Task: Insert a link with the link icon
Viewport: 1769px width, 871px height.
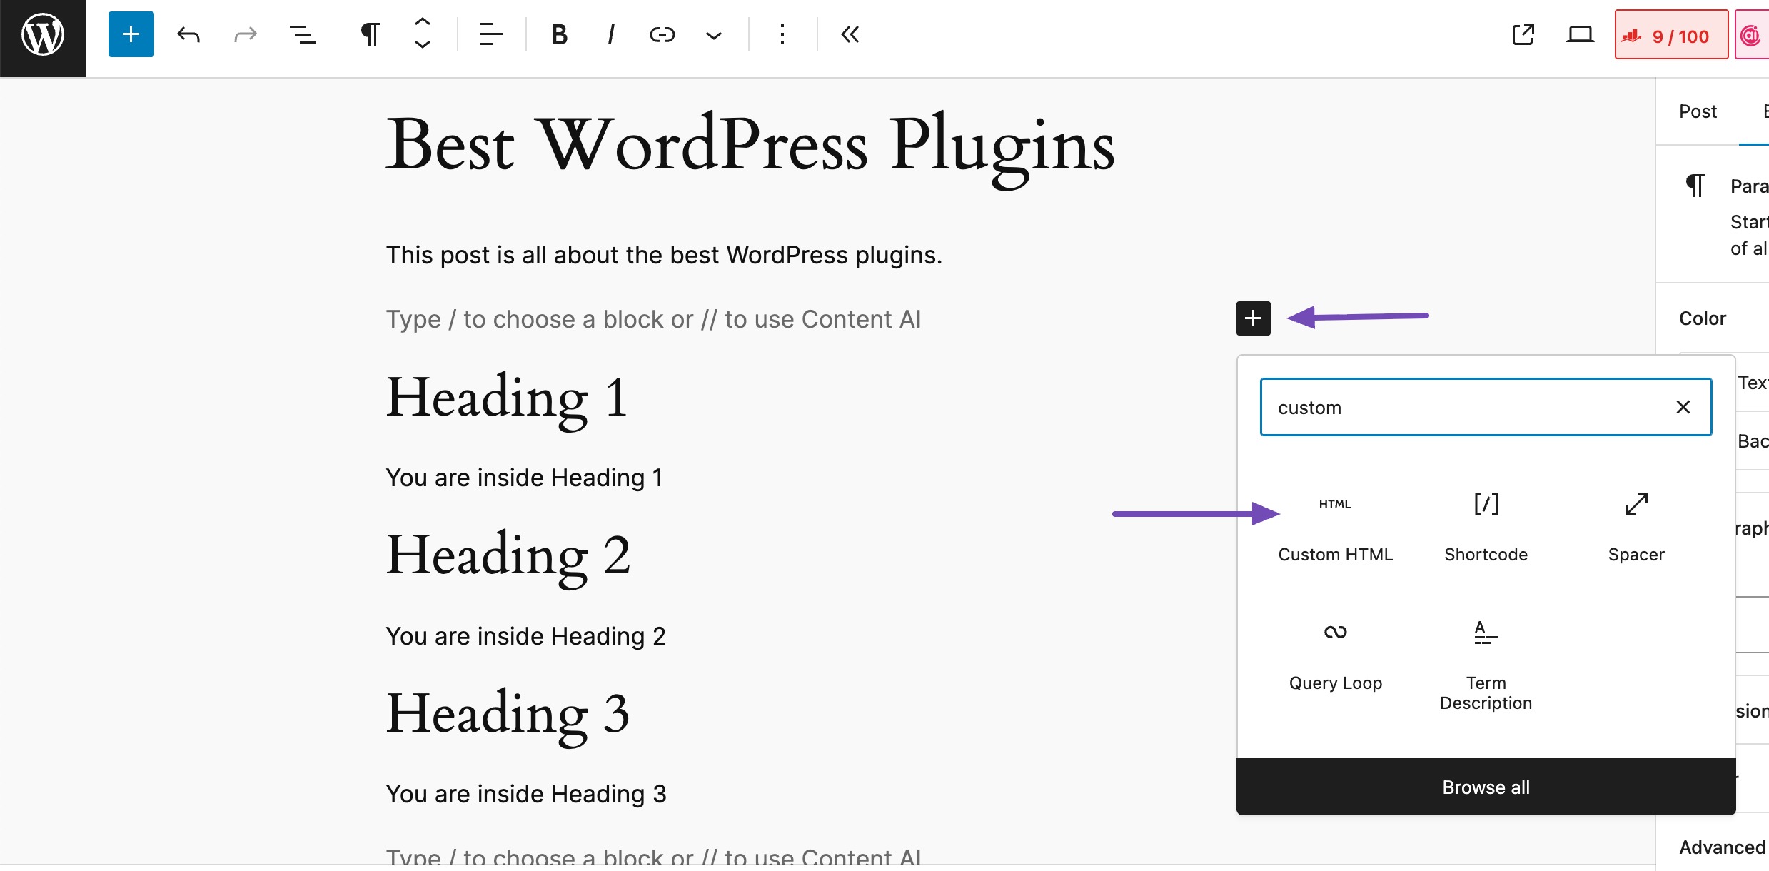Action: [x=662, y=34]
